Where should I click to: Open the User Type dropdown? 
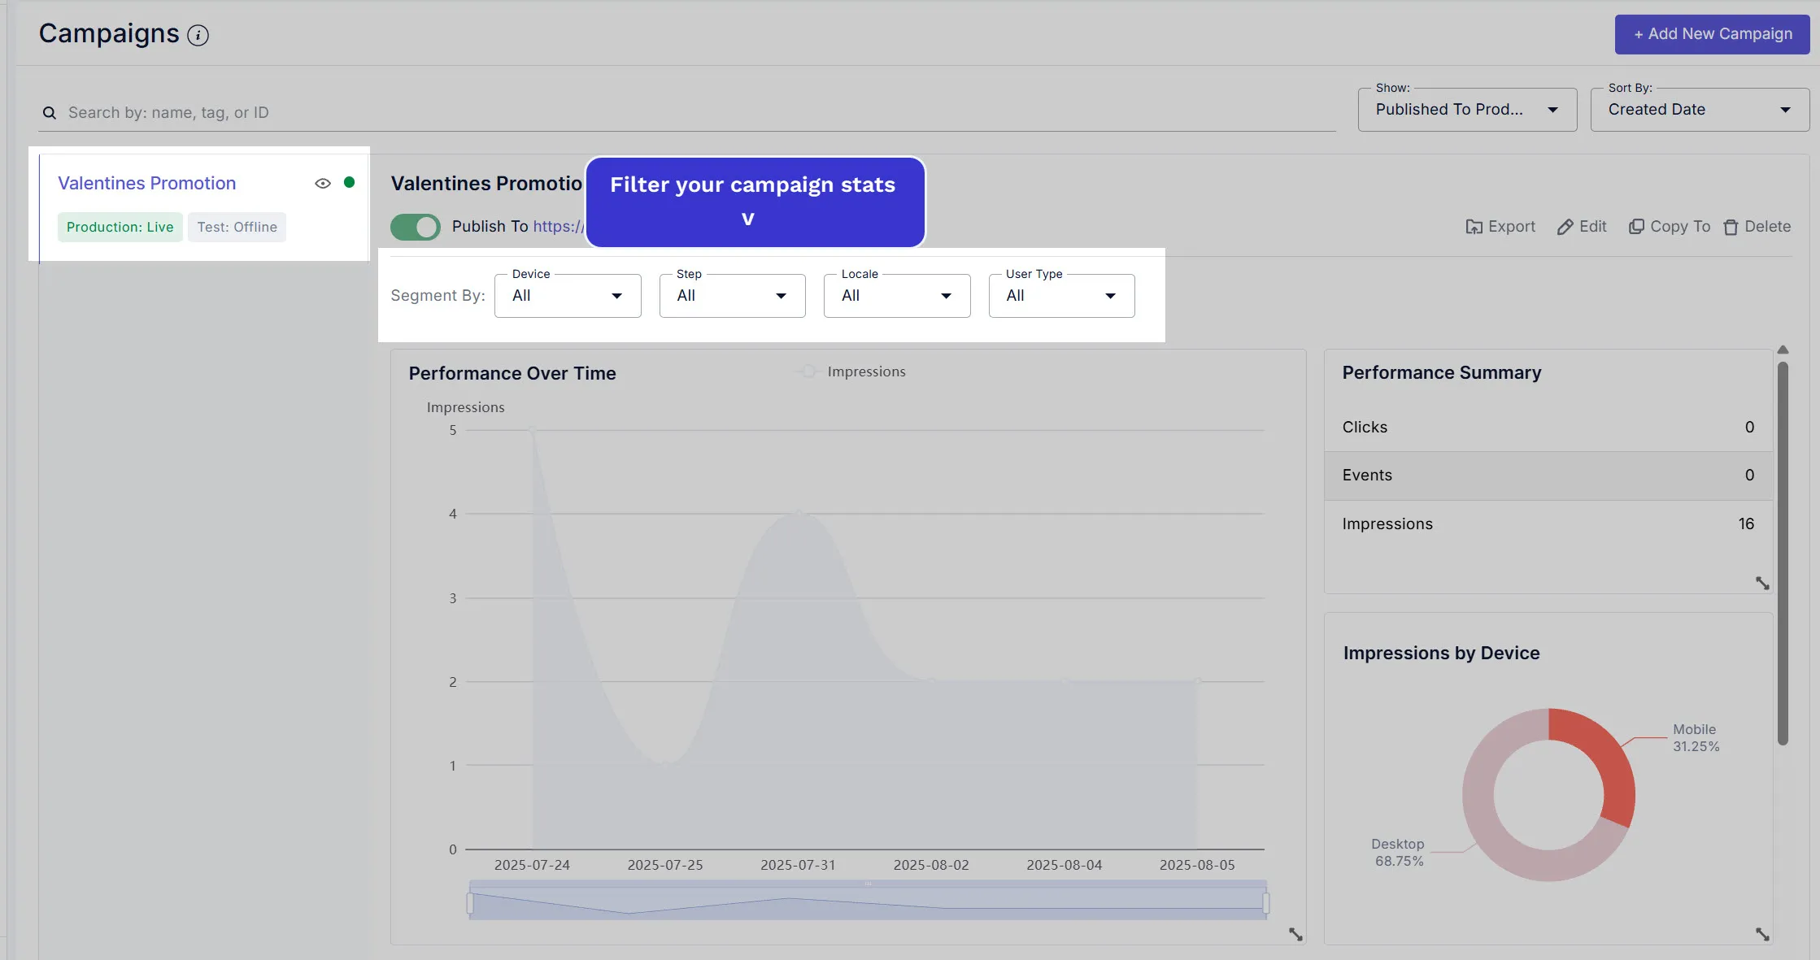[x=1061, y=296]
